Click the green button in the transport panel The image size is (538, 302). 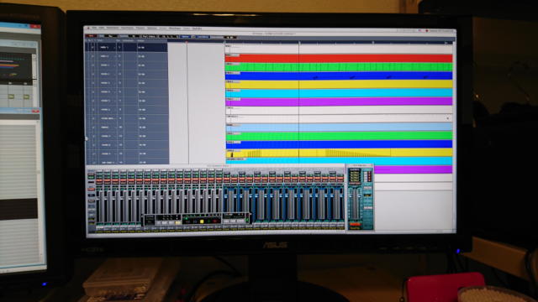click(187, 219)
